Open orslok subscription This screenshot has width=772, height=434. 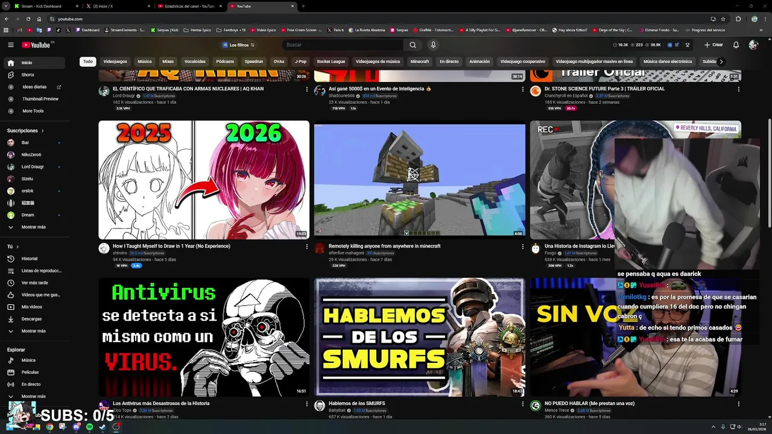pos(33,191)
